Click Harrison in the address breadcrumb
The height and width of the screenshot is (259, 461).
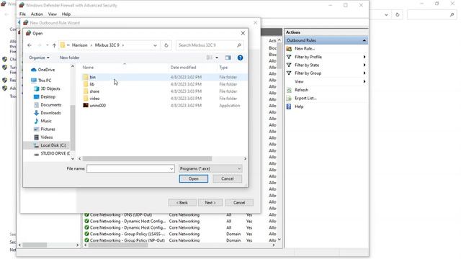80,45
